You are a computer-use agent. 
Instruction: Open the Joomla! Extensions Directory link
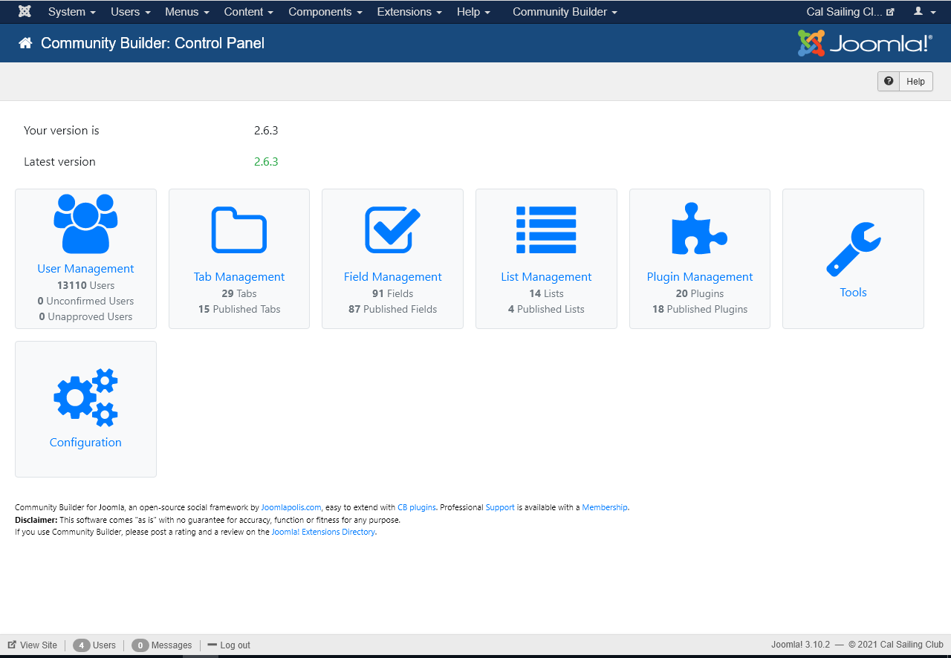[x=323, y=532]
